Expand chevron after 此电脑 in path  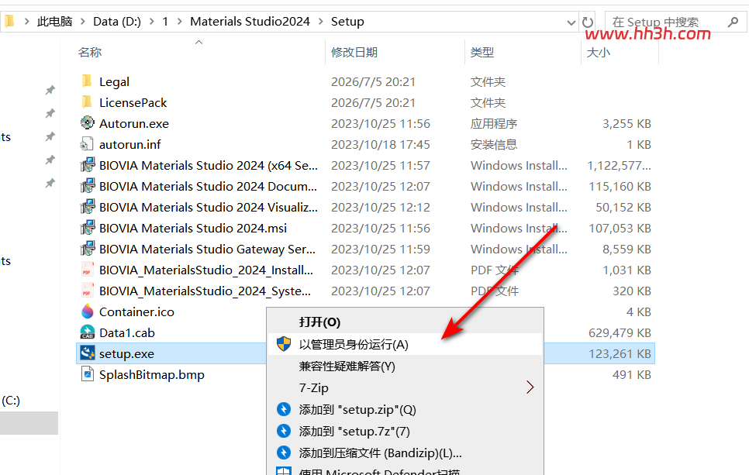[x=83, y=22]
